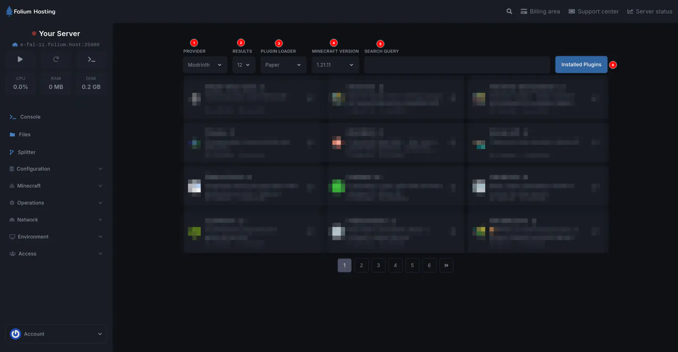Open the Support center link
Image resolution: width=678 pixels, height=352 pixels.
click(593, 11)
